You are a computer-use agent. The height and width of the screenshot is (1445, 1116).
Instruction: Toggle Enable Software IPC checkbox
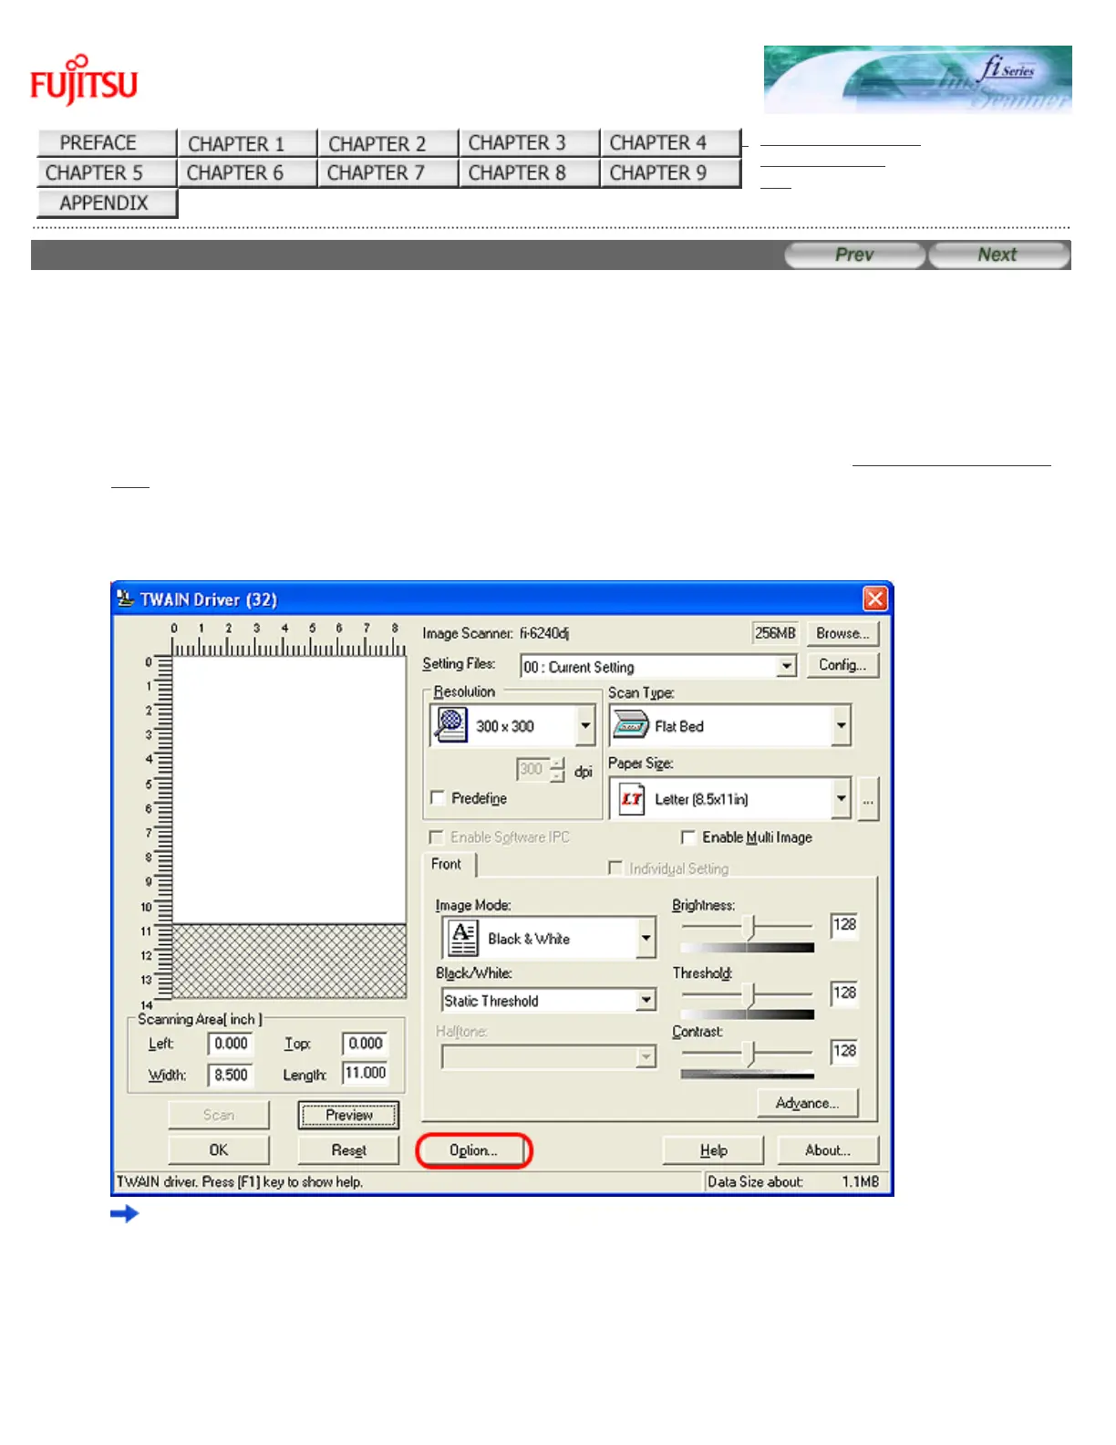437,837
